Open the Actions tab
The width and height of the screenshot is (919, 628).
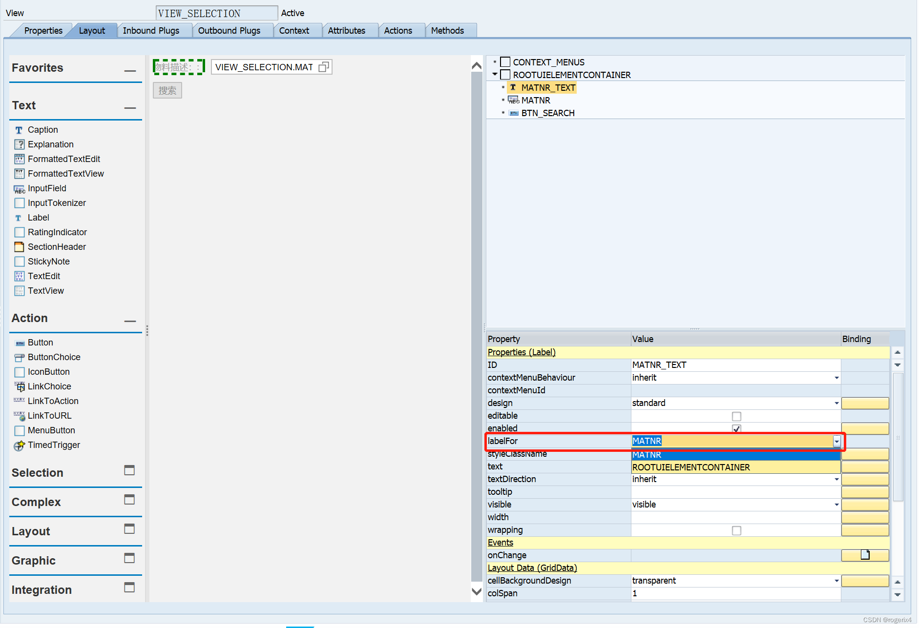tap(398, 31)
